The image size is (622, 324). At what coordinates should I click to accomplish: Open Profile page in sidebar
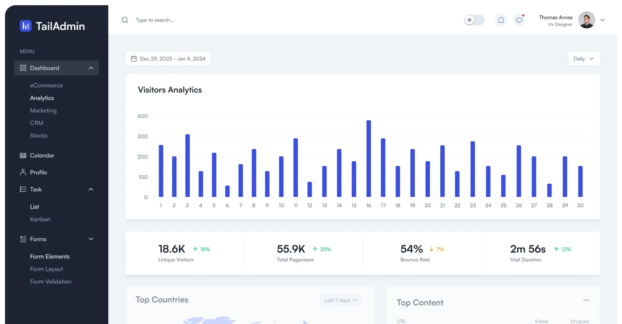39,172
